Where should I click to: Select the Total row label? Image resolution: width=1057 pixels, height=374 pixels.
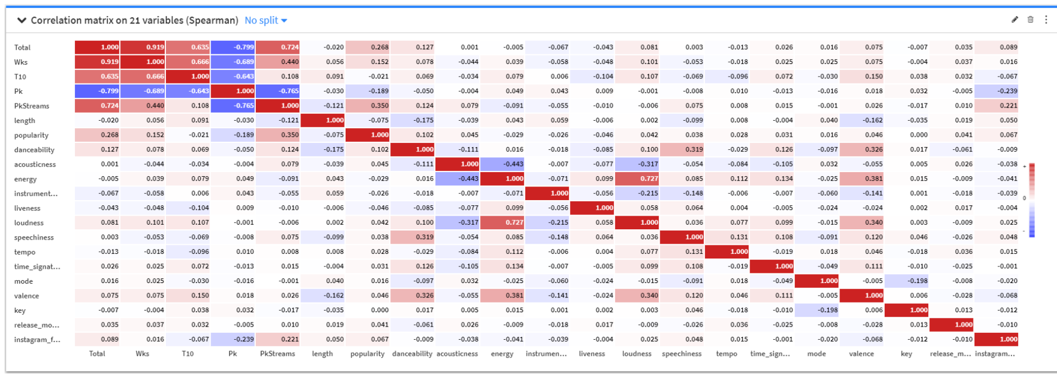tap(22, 47)
